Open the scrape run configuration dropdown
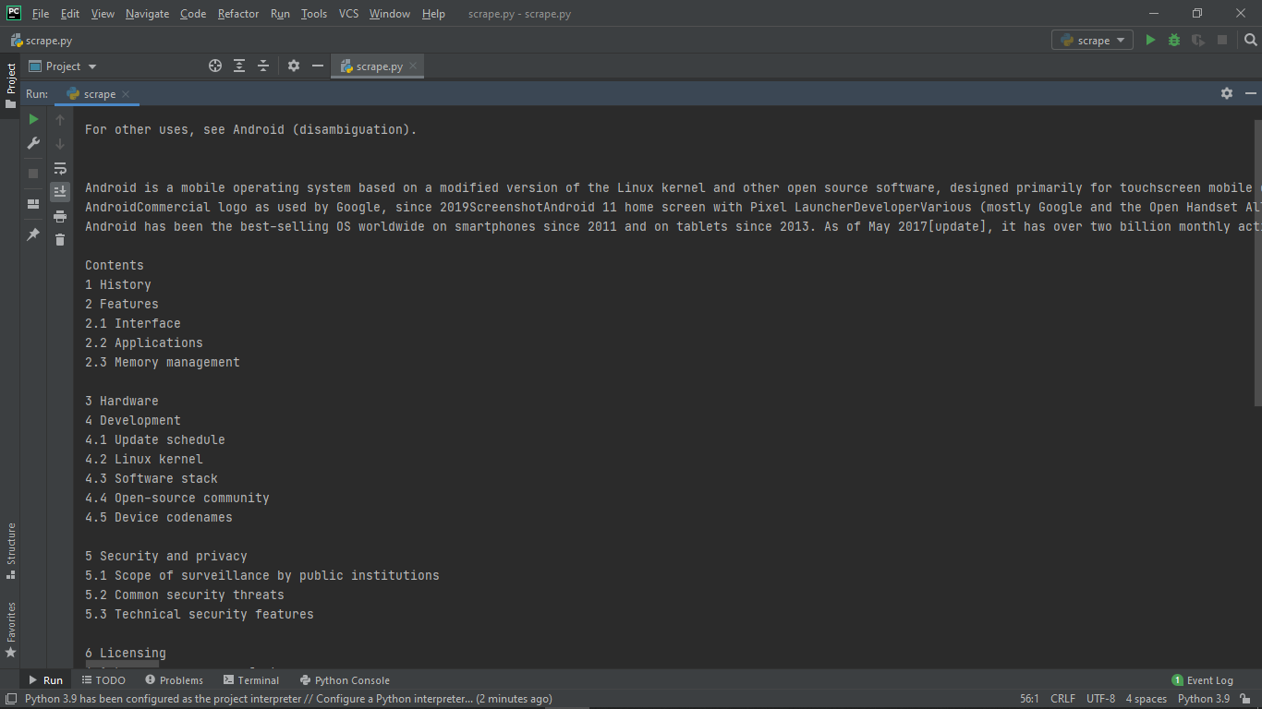The height and width of the screenshot is (709, 1262). click(x=1092, y=40)
